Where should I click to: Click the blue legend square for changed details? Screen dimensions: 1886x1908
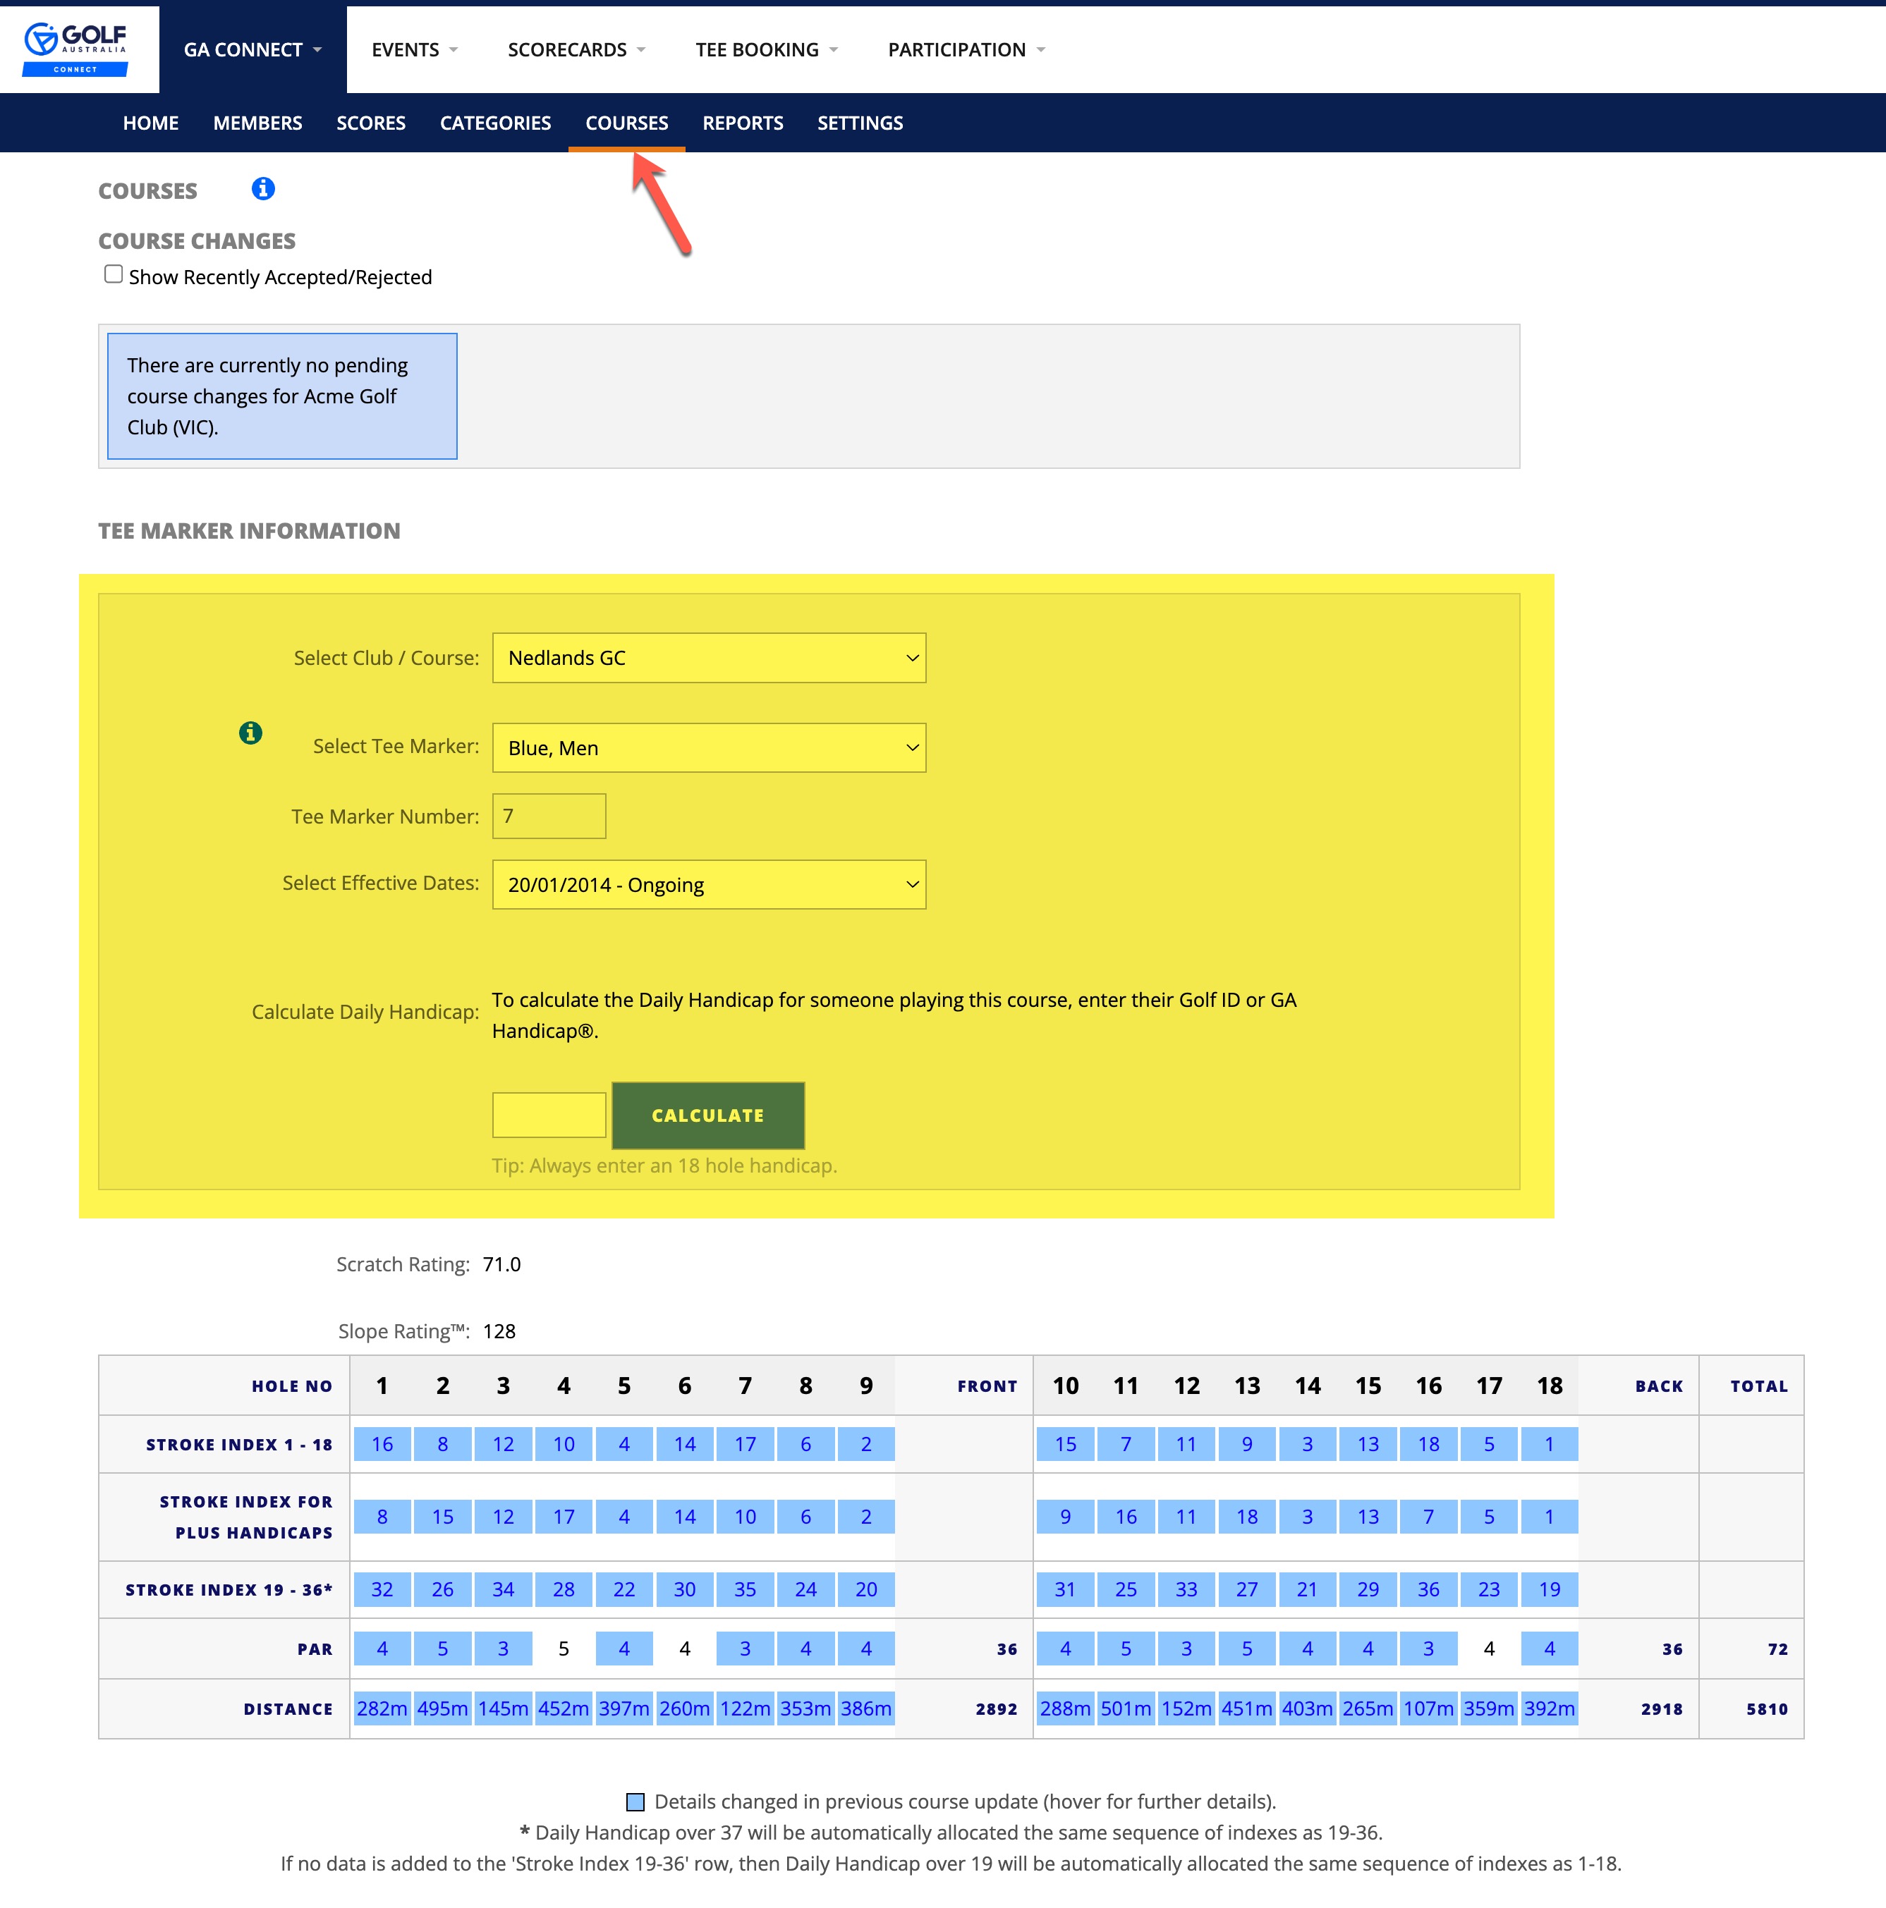click(x=636, y=1802)
